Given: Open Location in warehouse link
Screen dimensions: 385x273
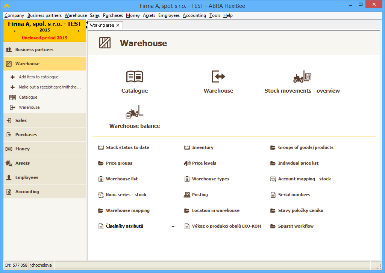Looking at the screenshot, I should [215, 210].
